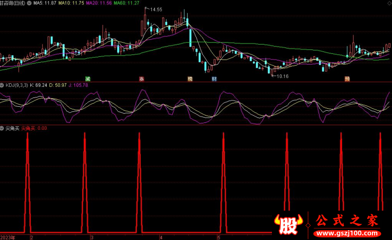The height and width of the screenshot is (240, 392).
Task: Click the 尖角买 indicator title
Action: (12, 128)
